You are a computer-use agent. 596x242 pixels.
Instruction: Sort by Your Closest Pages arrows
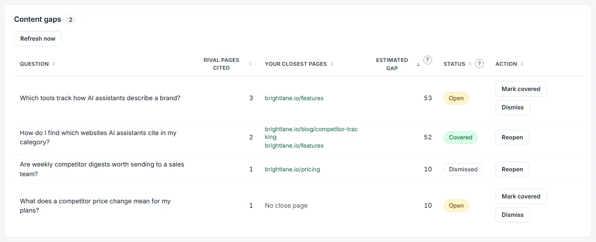pos(332,64)
